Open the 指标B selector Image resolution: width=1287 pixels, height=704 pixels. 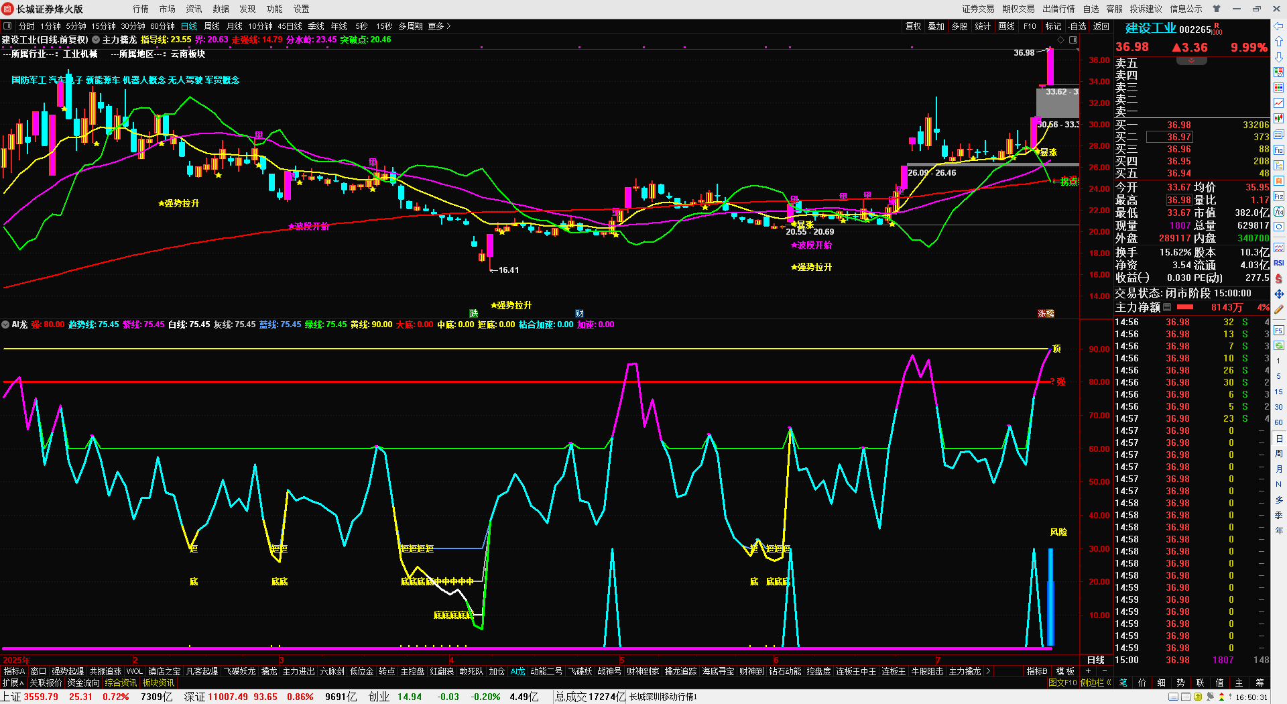[x=1037, y=671]
